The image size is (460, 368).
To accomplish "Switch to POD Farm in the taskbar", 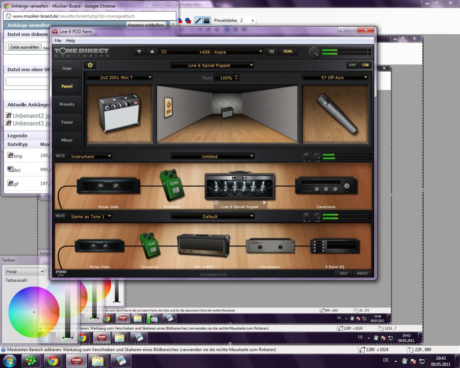I will coord(76,360).
